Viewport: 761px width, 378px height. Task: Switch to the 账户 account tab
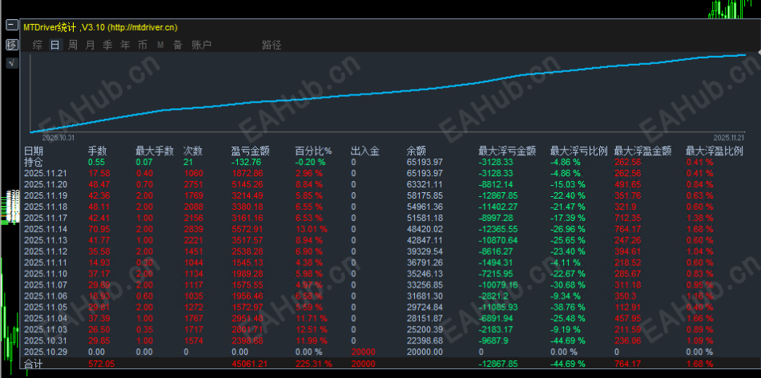[x=201, y=45]
